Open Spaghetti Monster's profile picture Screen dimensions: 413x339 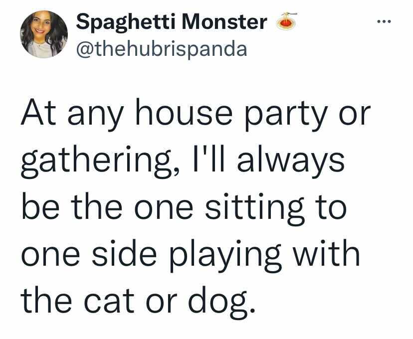44,34
